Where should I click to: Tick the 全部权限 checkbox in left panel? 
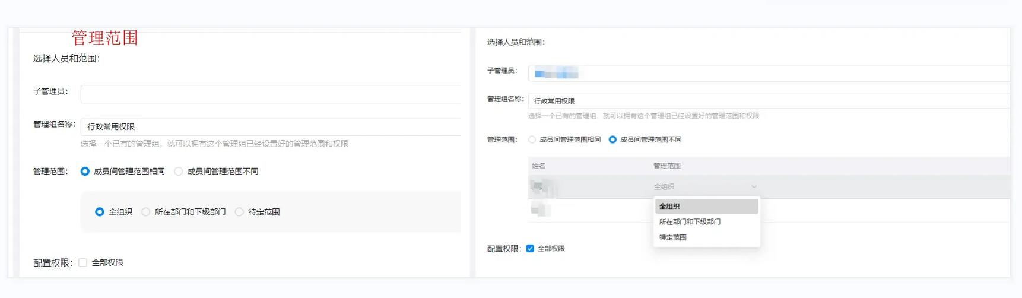82,262
